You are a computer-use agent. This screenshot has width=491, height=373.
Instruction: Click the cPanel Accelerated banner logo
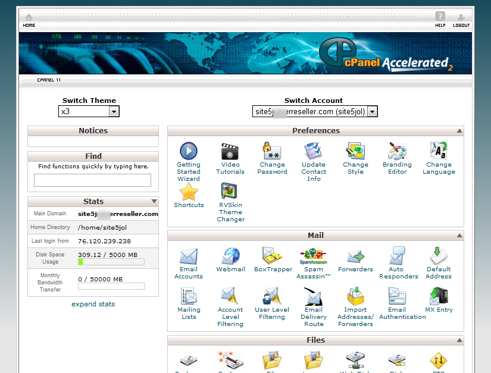click(387, 55)
